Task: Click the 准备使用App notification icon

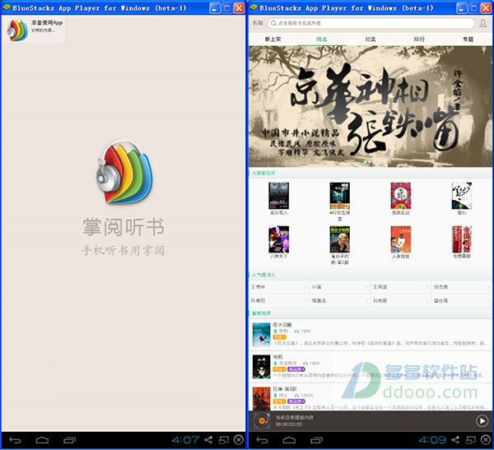Action: pyautogui.click(x=17, y=30)
